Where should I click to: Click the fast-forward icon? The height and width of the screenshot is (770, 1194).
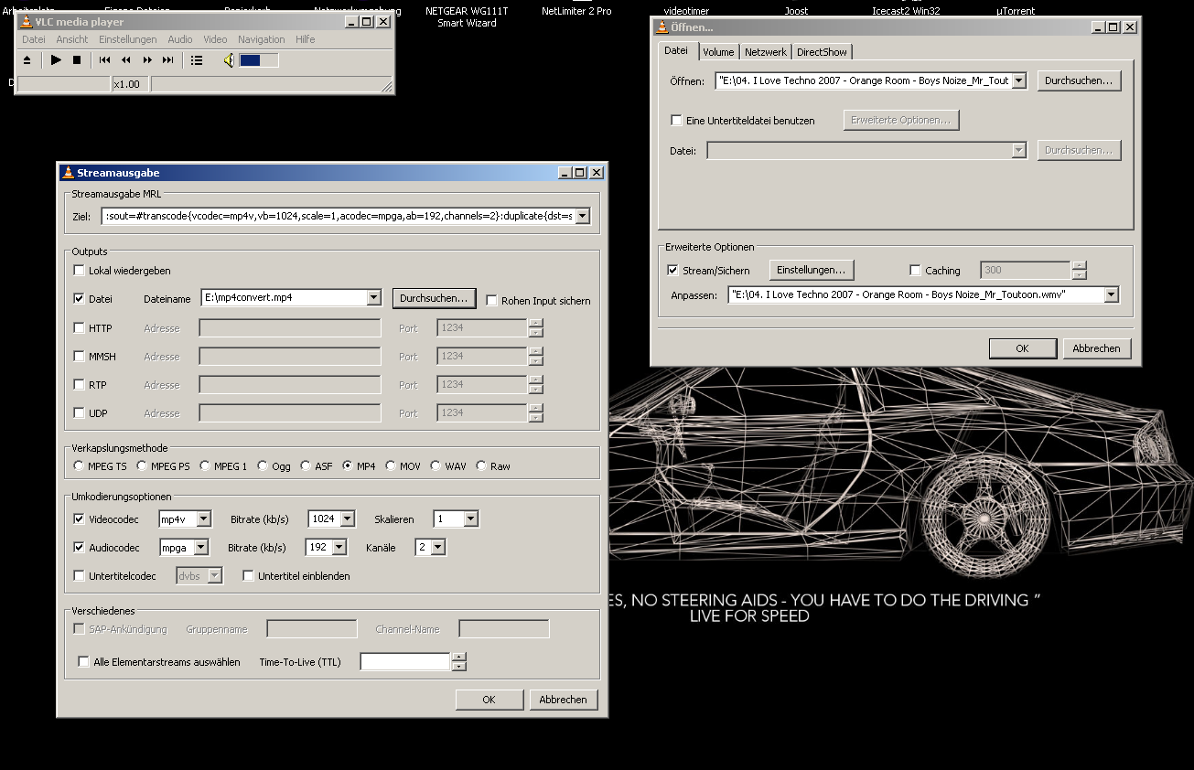point(146,60)
